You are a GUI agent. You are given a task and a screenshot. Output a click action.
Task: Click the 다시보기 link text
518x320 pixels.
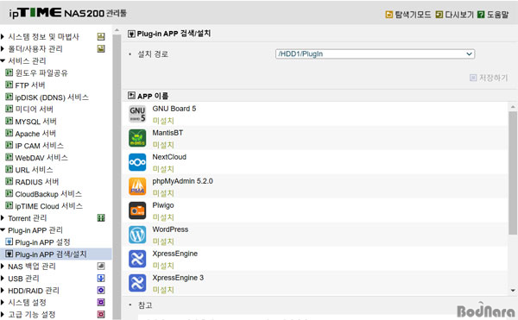[459, 15]
